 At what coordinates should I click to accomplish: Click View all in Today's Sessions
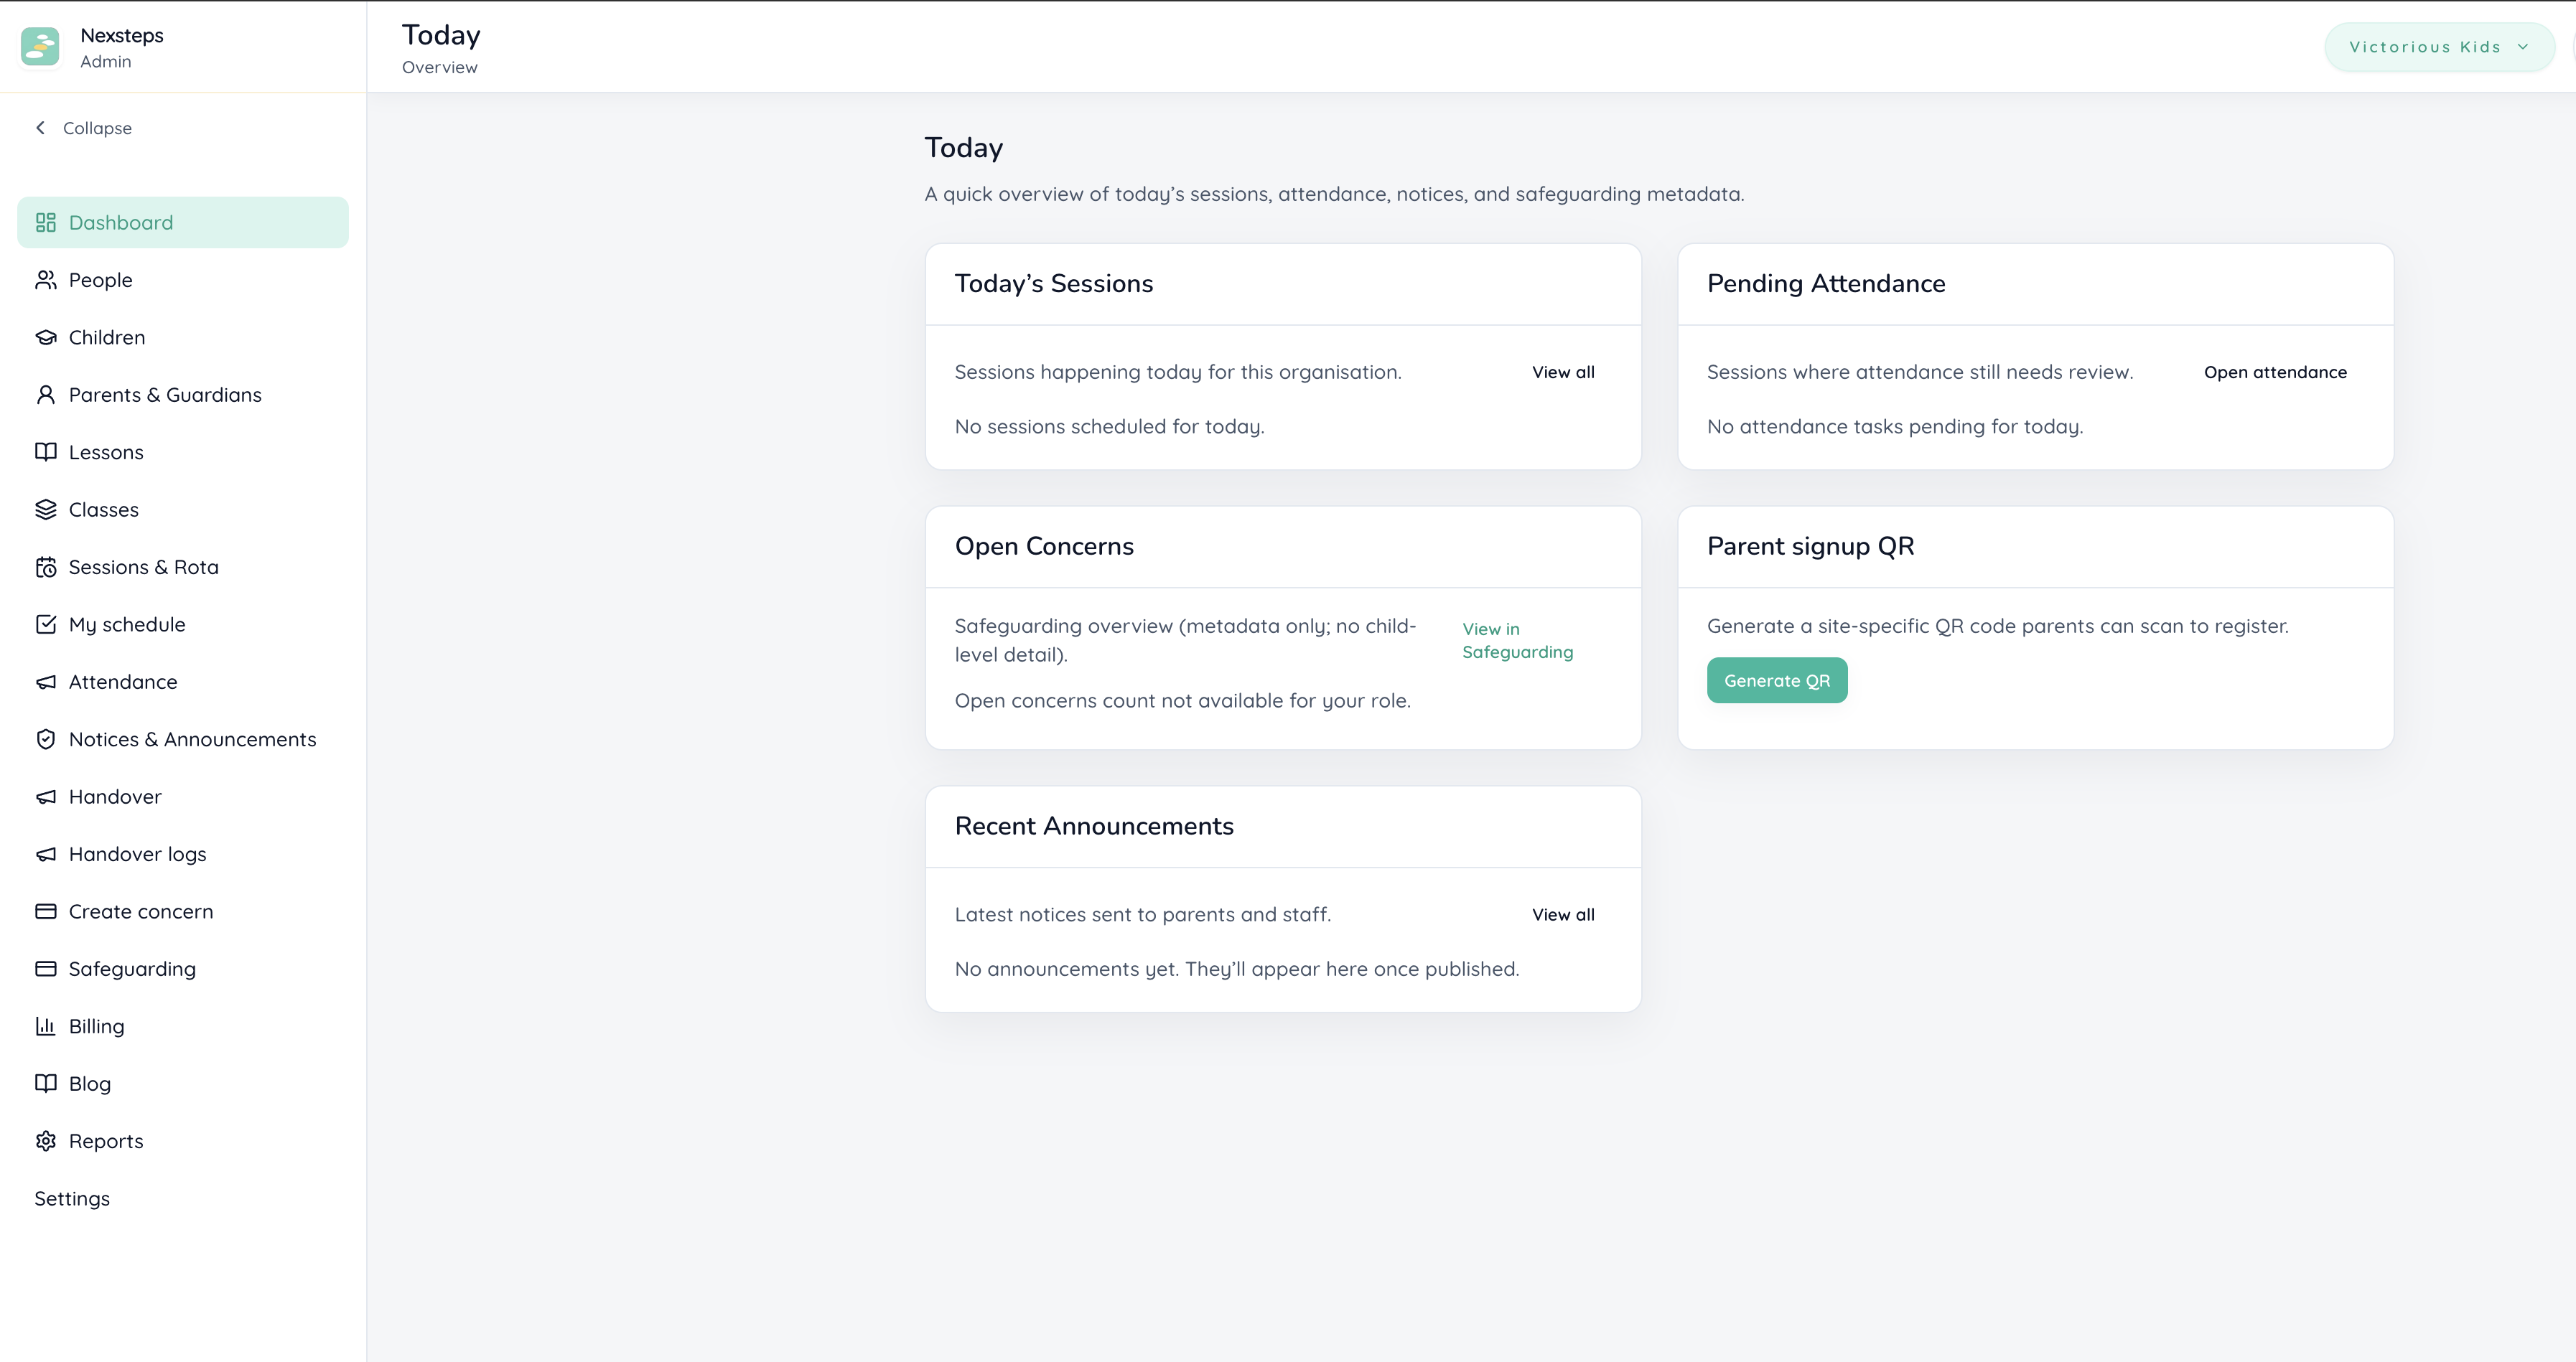tap(1563, 372)
